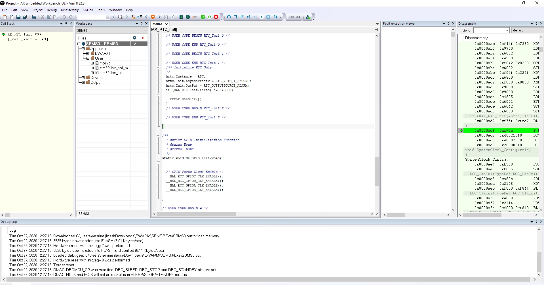Open the Disassembly menu in menu bar
Viewport: 544px width, 285px height.
pos(70,10)
